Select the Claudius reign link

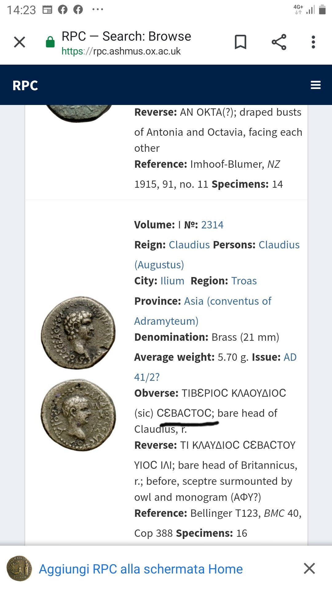coord(189,245)
